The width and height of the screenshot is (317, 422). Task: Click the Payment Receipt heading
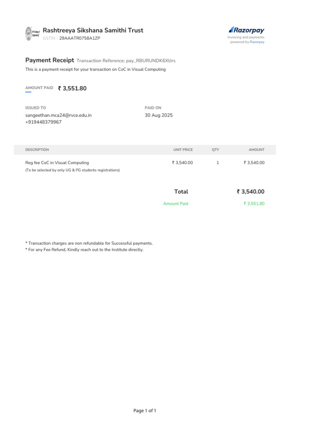50,60
